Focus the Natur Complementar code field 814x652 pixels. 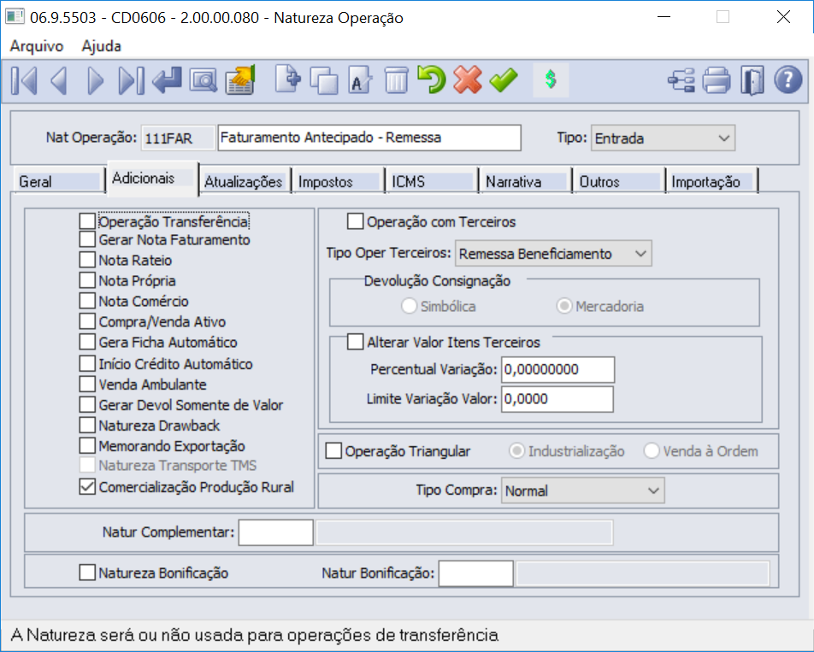(275, 532)
